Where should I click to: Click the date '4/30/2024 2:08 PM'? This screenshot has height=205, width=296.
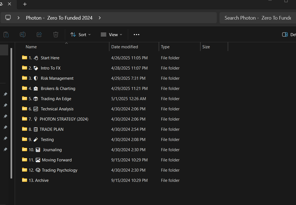click(128, 139)
